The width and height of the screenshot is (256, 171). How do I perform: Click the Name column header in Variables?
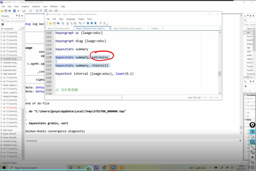(x=250, y=29)
